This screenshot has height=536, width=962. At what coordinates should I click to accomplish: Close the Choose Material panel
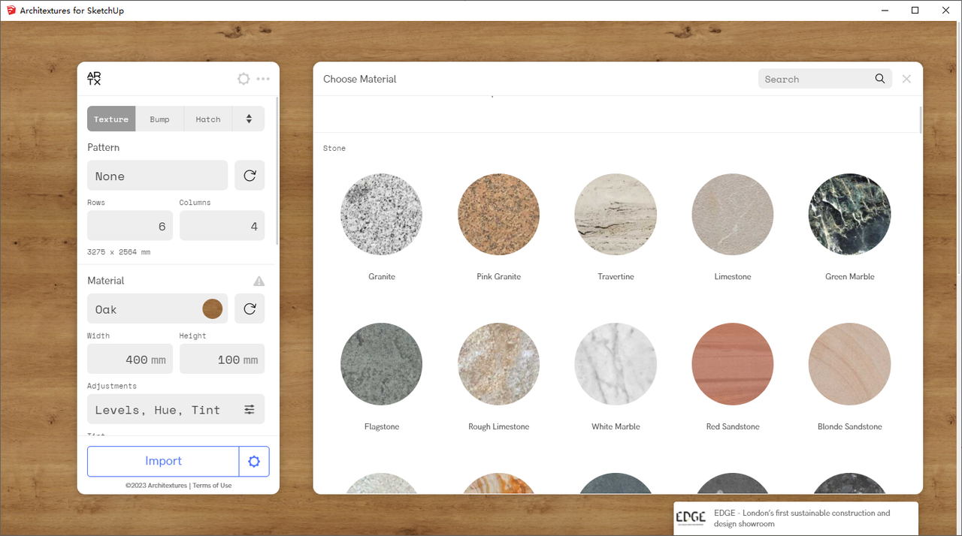(907, 79)
